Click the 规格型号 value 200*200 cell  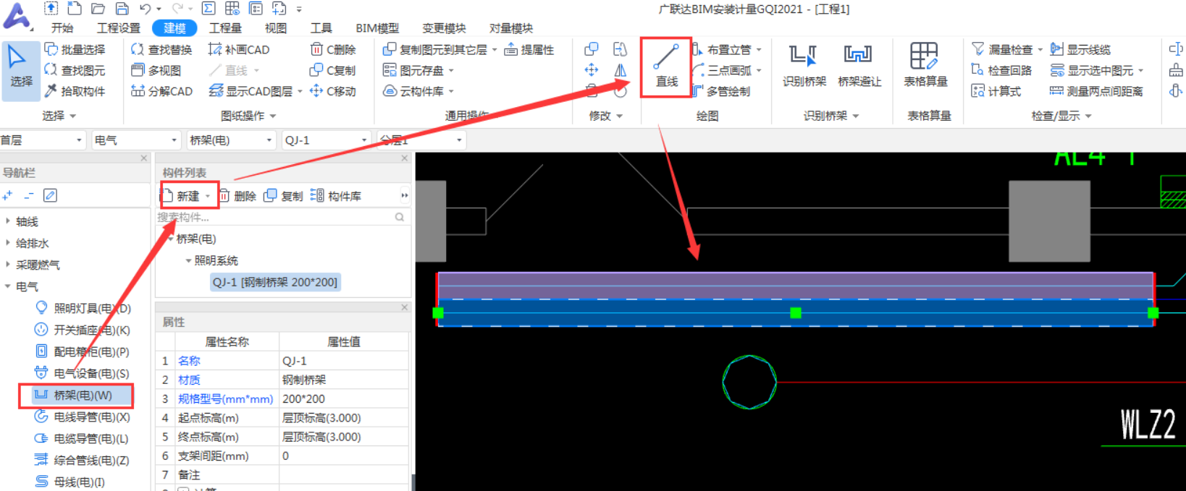[344, 398]
